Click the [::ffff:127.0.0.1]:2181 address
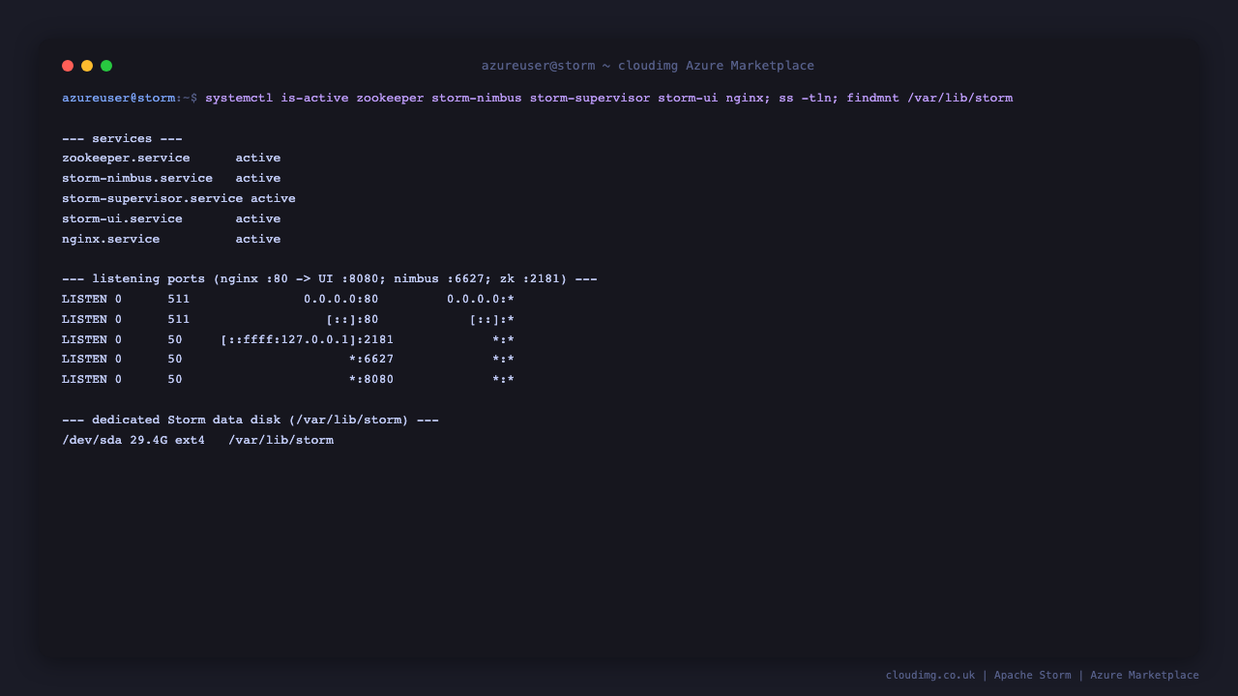Viewport: 1238px width, 696px height. pyautogui.click(x=308, y=339)
